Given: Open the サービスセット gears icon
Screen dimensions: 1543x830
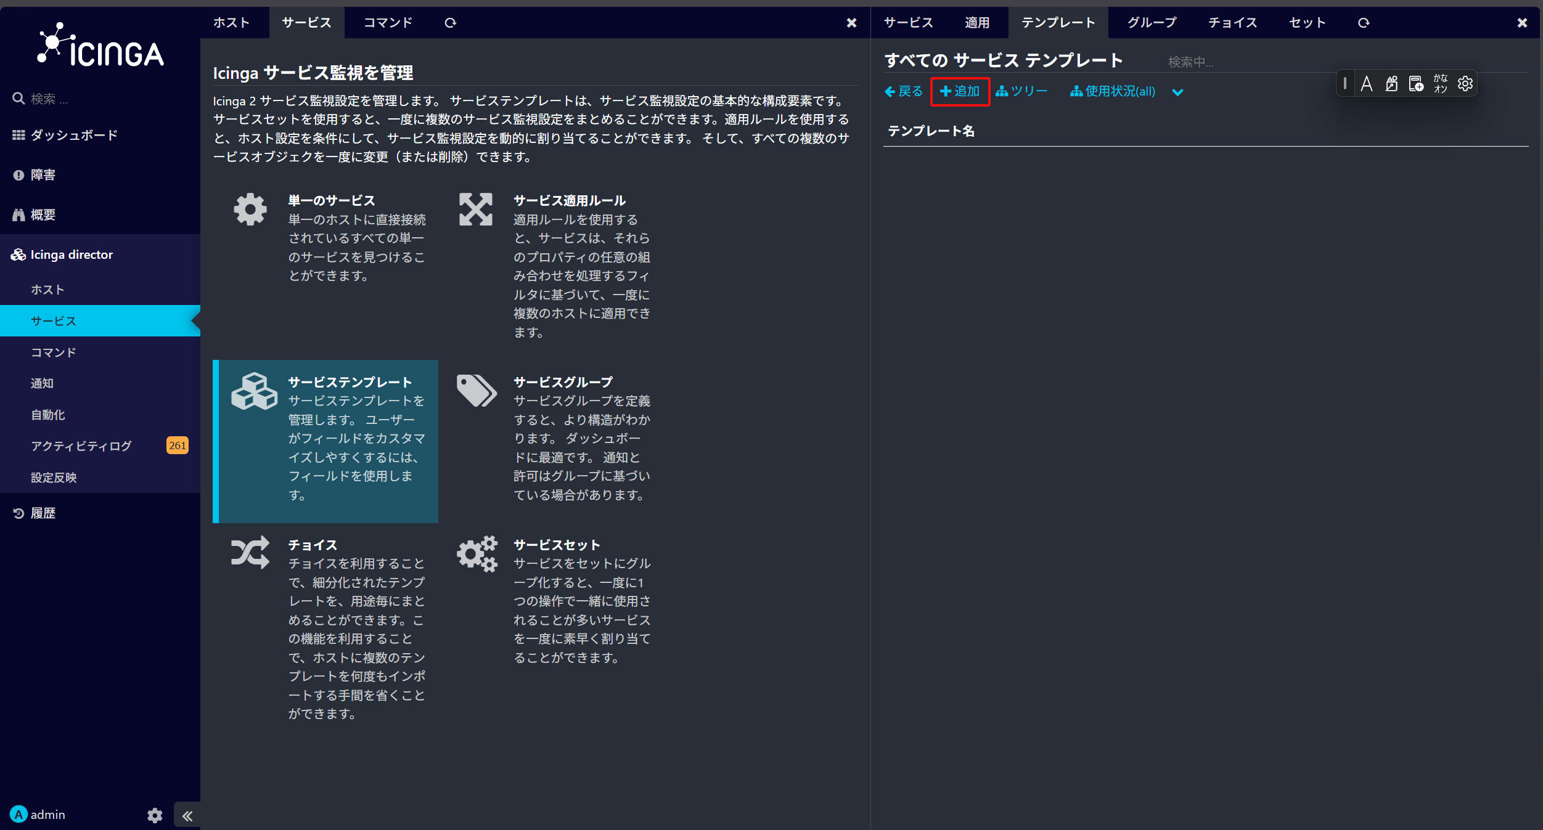Looking at the screenshot, I should 477,553.
